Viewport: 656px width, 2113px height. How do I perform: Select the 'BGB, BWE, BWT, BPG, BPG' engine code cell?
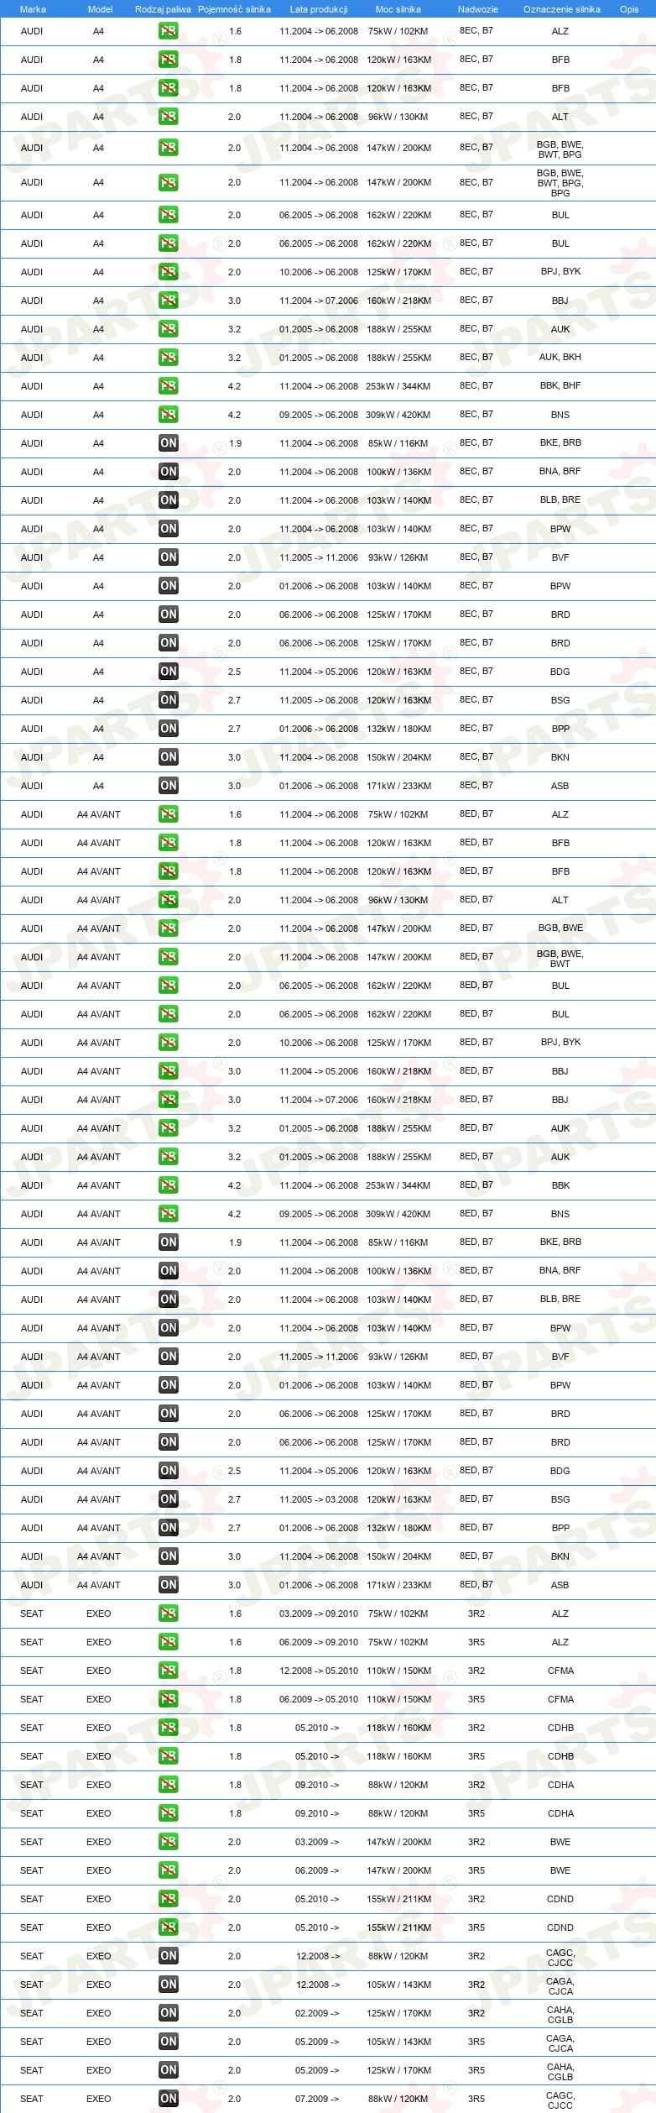pyautogui.click(x=560, y=182)
